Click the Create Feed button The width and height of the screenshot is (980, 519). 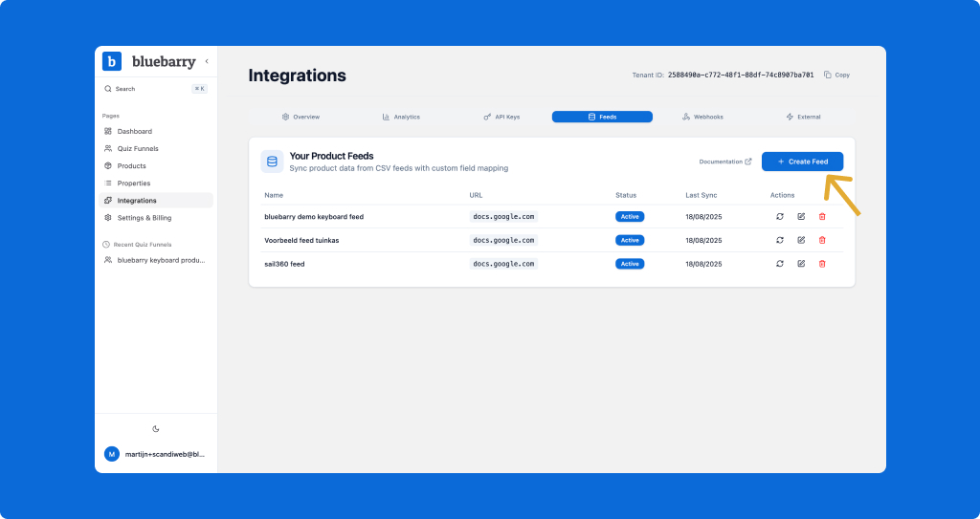802,162
